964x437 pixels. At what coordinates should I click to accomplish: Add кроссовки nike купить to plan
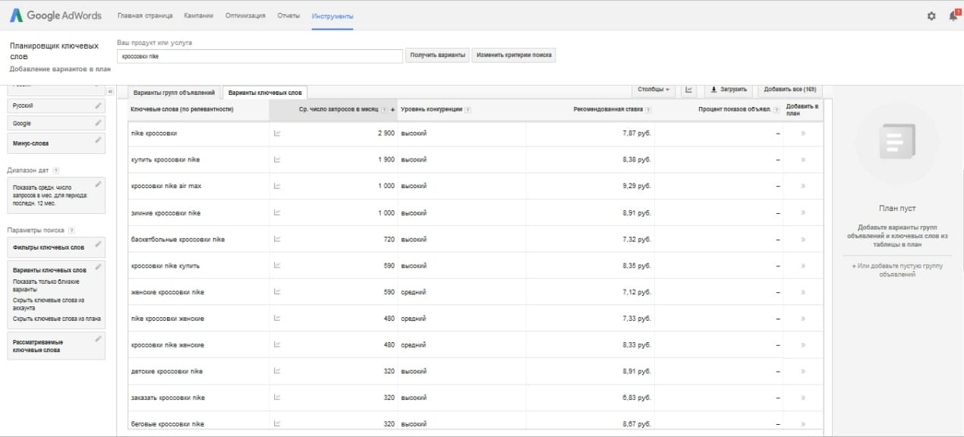803,266
